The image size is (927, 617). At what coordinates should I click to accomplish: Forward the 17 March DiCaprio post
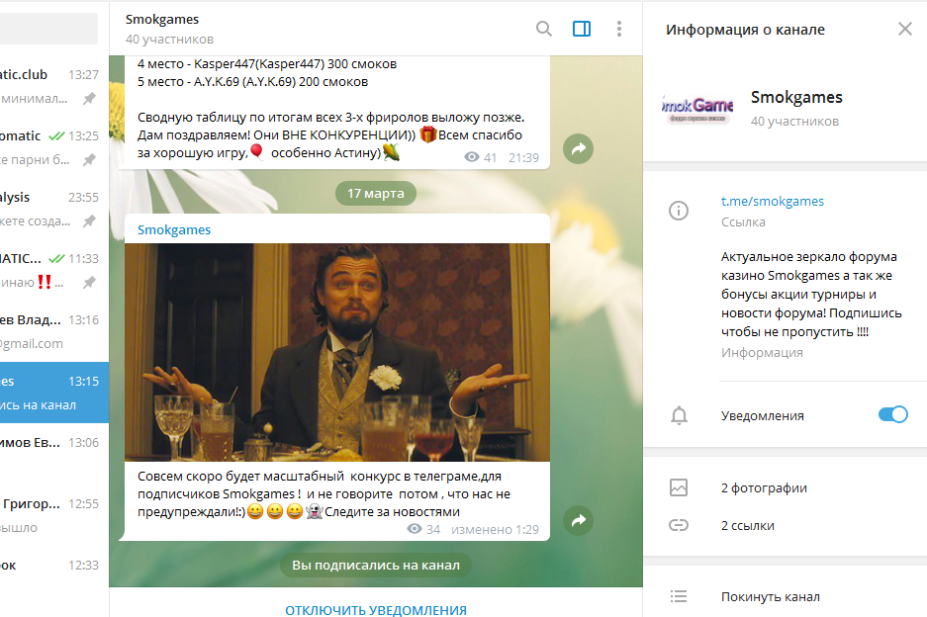pyautogui.click(x=578, y=520)
